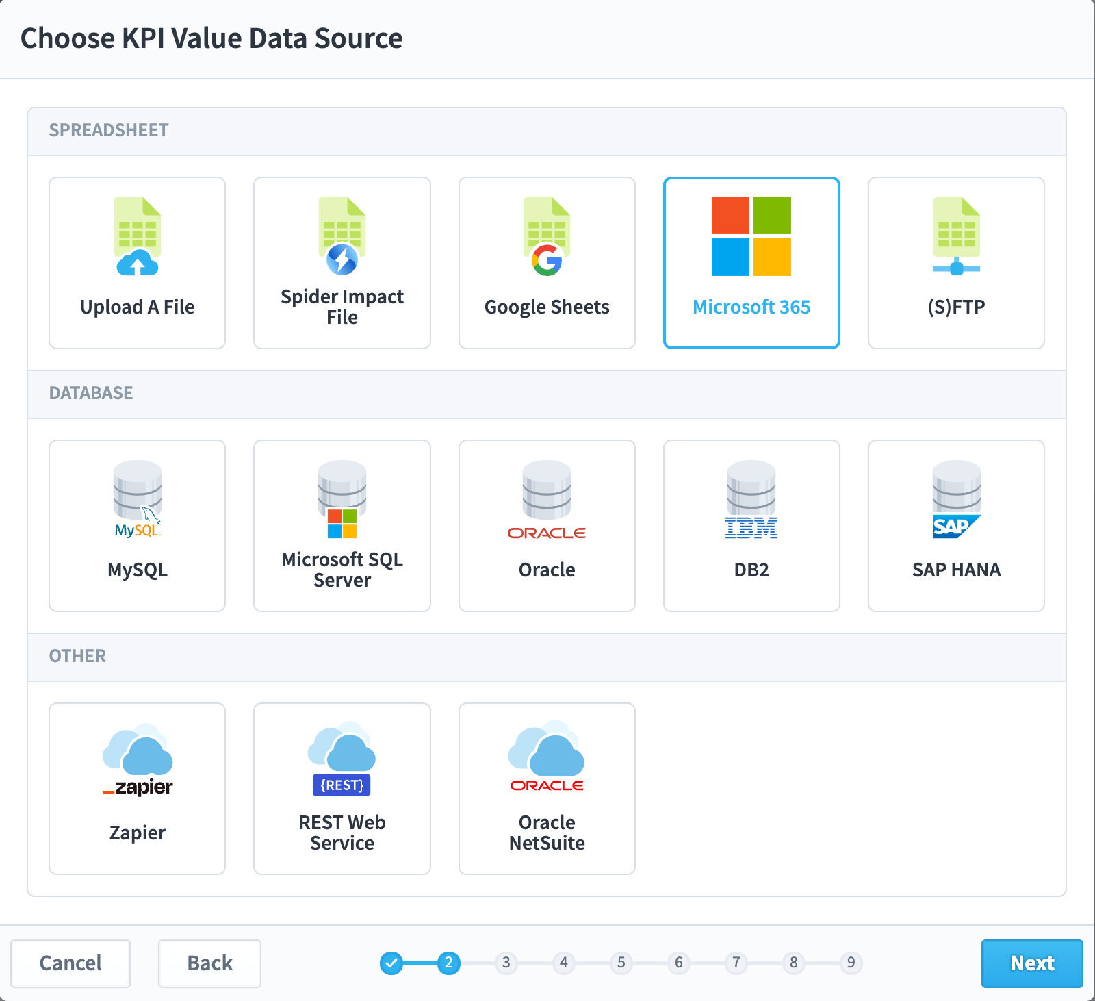Click the DATABASE section header
The height and width of the screenshot is (1001, 1095).
tap(547, 394)
